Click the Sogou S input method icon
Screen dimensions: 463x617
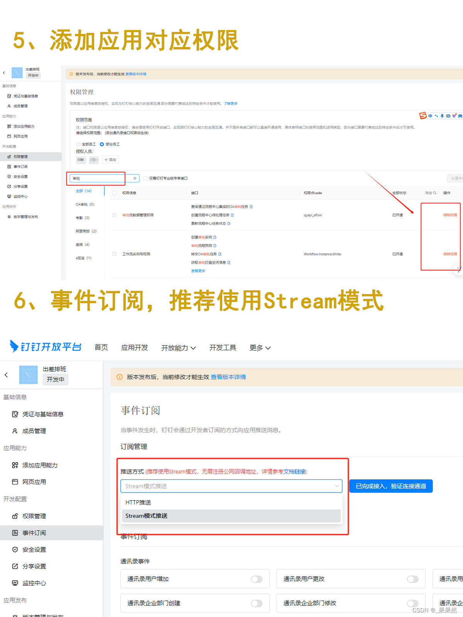point(423,116)
